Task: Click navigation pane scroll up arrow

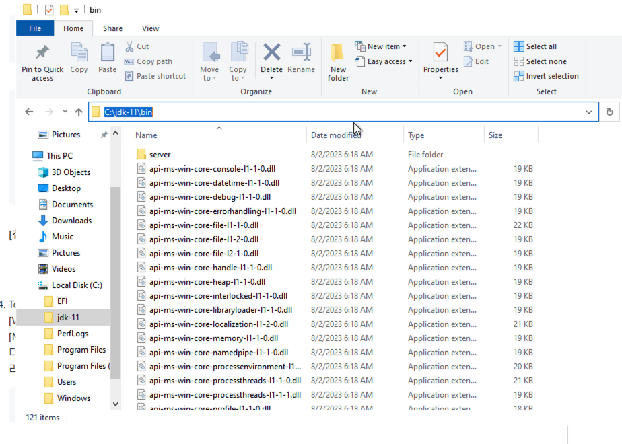Action: 115,133
